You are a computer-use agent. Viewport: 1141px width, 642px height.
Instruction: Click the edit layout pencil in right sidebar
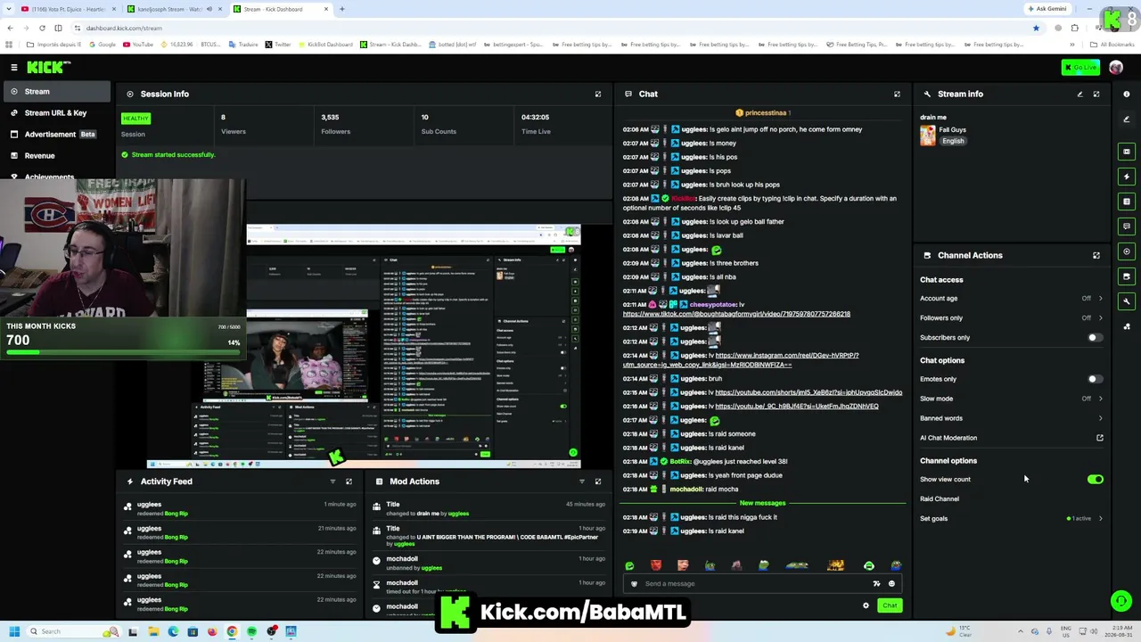tap(1127, 119)
